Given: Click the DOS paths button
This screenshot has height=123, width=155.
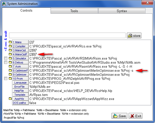Looking at the screenshot, I should pyautogui.click(x=20, y=103).
